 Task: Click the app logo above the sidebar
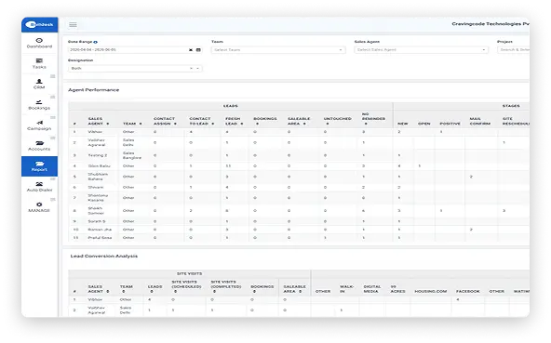(x=39, y=24)
